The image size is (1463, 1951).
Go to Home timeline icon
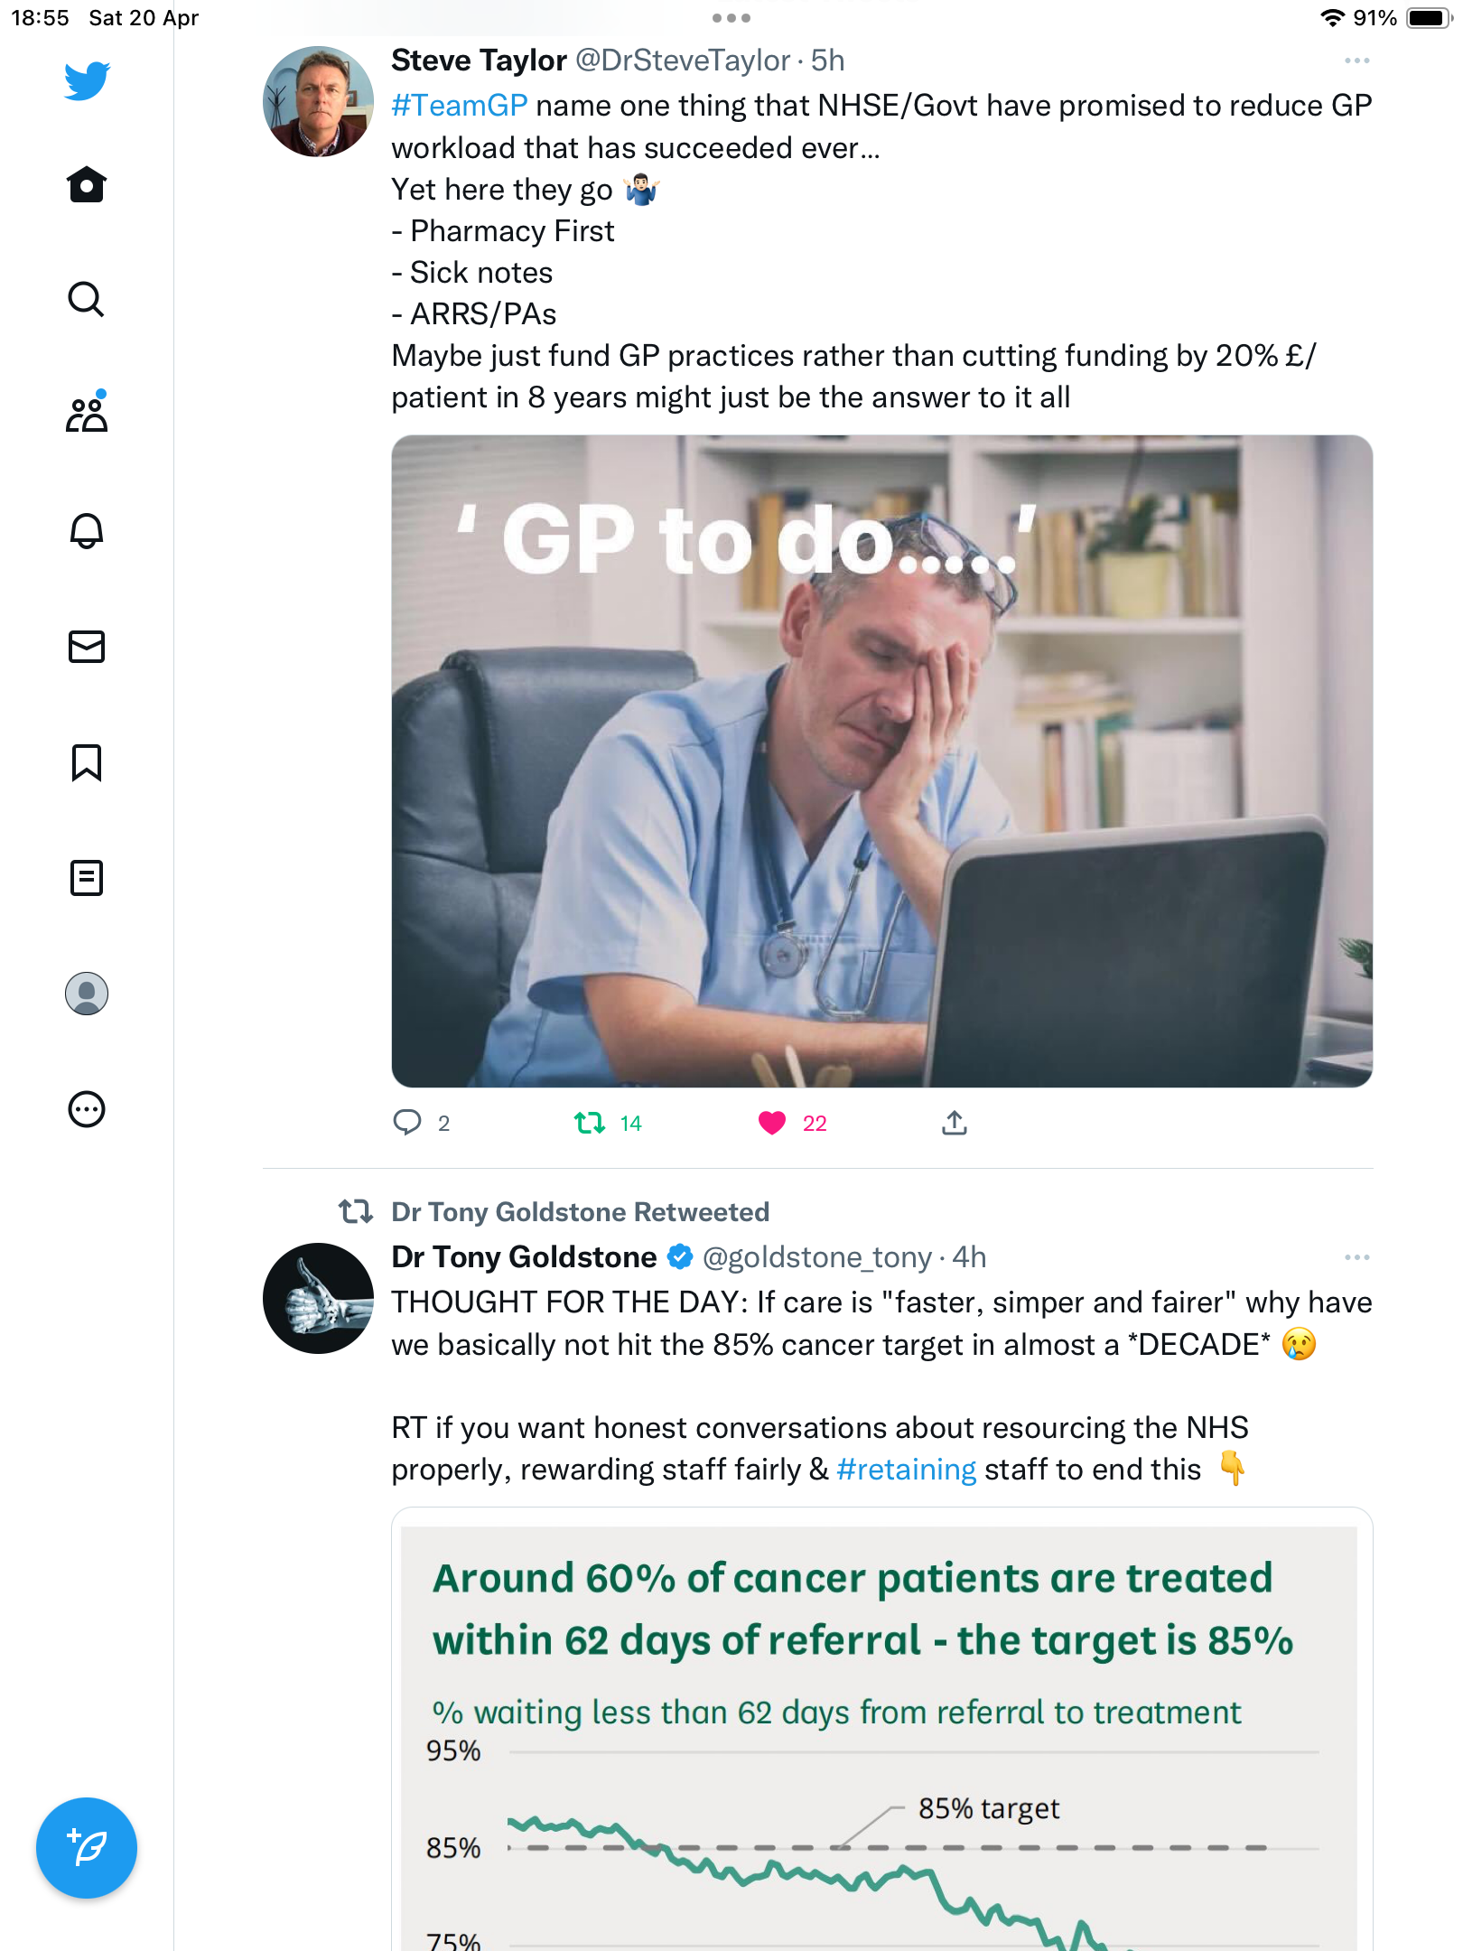pyautogui.click(x=87, y=184)
